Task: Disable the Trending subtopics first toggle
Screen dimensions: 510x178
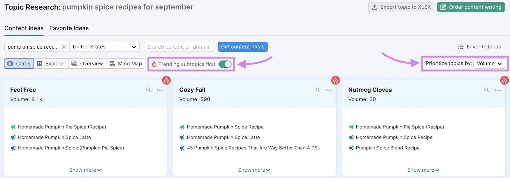Action: tap(225, 64)
